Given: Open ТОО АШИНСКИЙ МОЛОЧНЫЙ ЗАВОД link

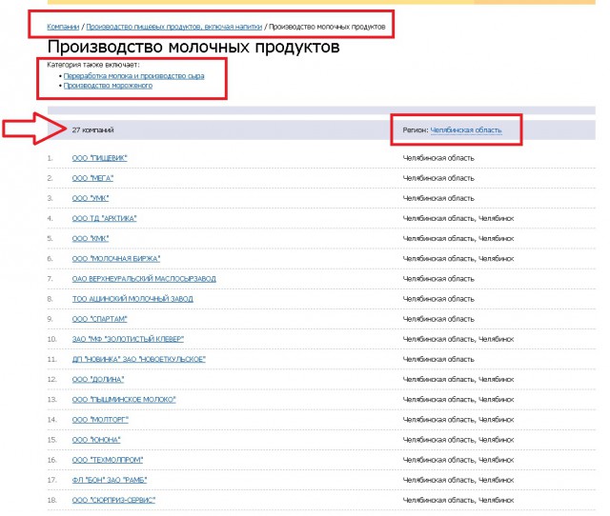Looking at the screenshot, I should [x=132, y=299].
